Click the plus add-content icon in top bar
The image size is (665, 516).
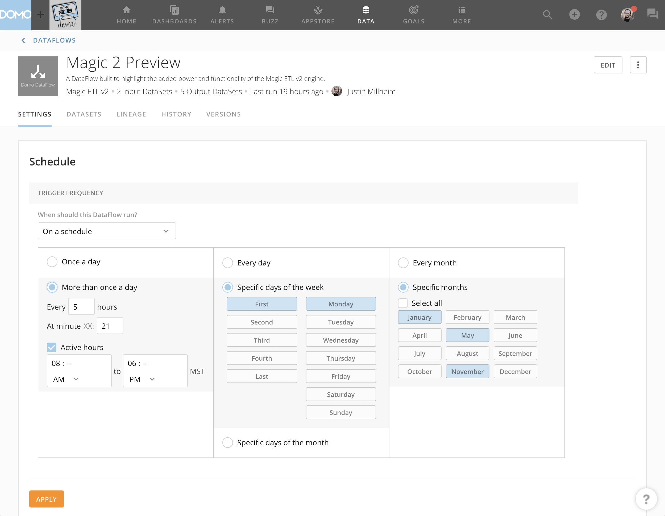(574, 15)
